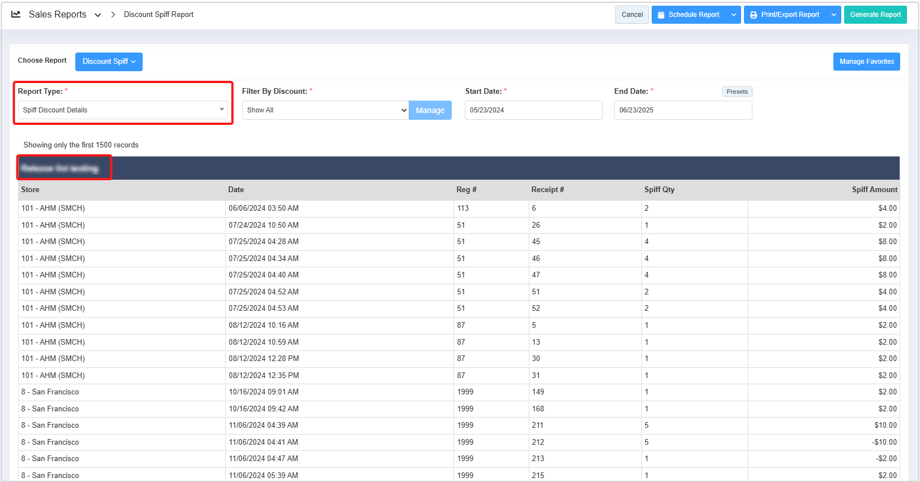Open the Discount Spiff report chooser
920x482 pixels.
point(109,62)
